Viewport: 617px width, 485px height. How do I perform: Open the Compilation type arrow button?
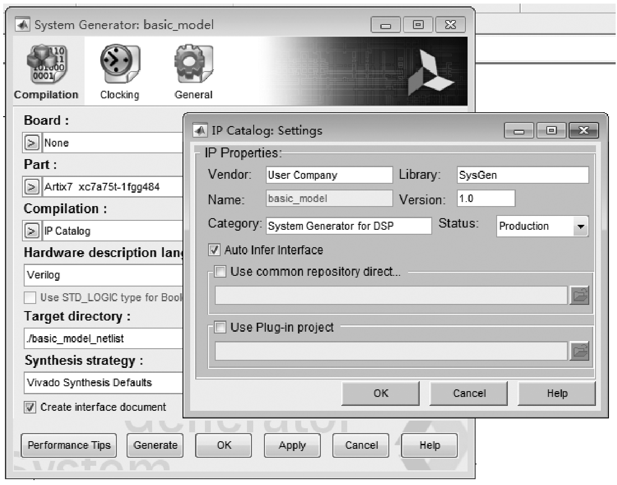[31, 231]
